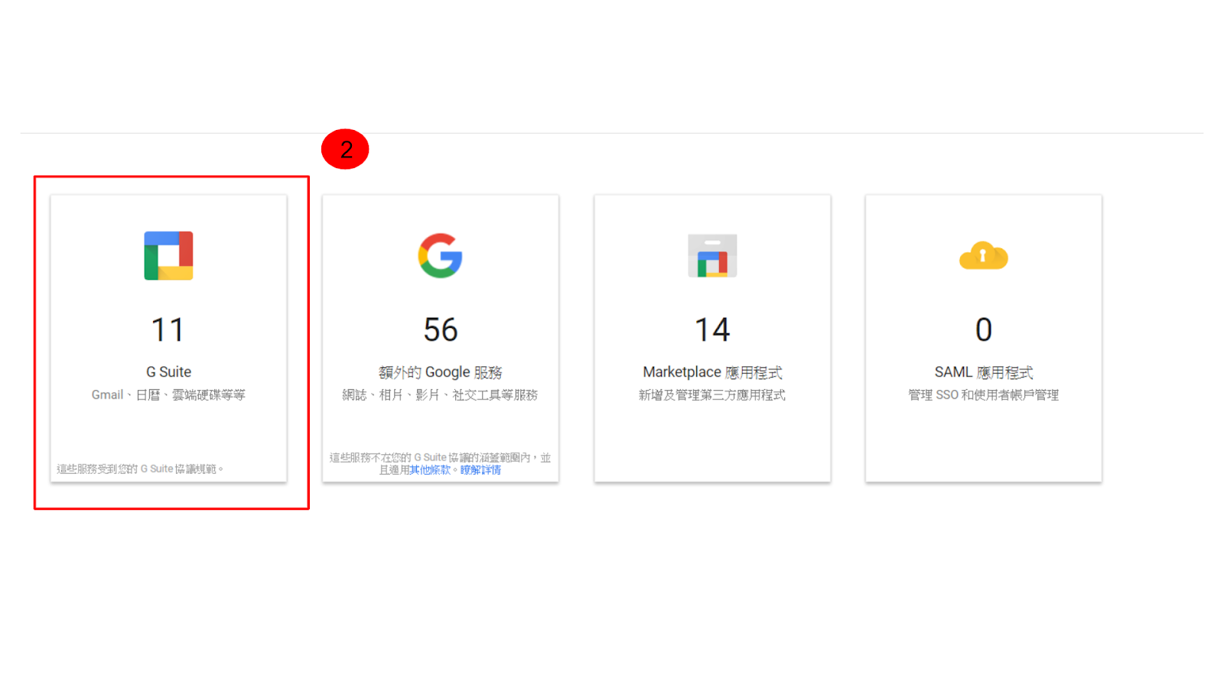
Task: Open Marketplace 應用程式 card title
Action: pos(712,372)
